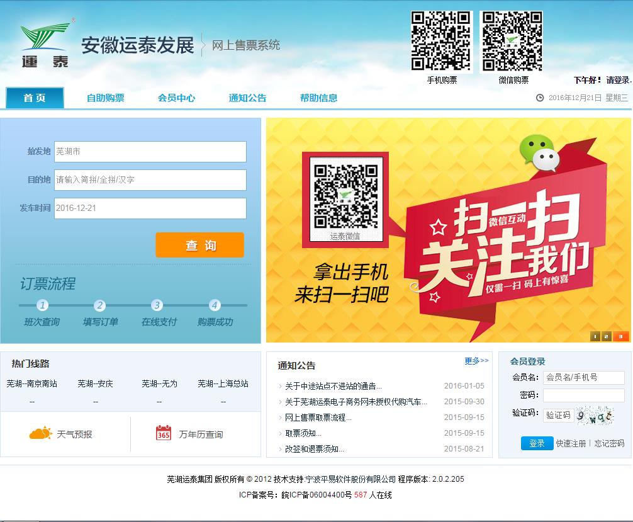Click the 会员名 username field

[x=584, y=377]
